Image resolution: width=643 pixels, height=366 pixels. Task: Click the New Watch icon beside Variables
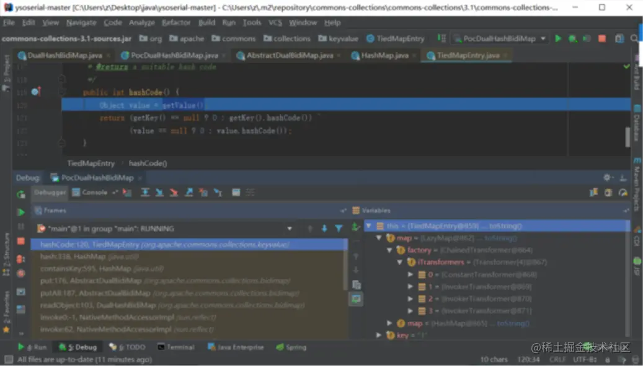pos(355,227)
